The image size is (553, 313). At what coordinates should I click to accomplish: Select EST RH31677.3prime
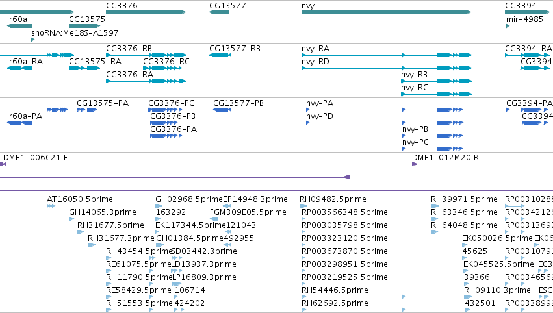pos(92,245)
